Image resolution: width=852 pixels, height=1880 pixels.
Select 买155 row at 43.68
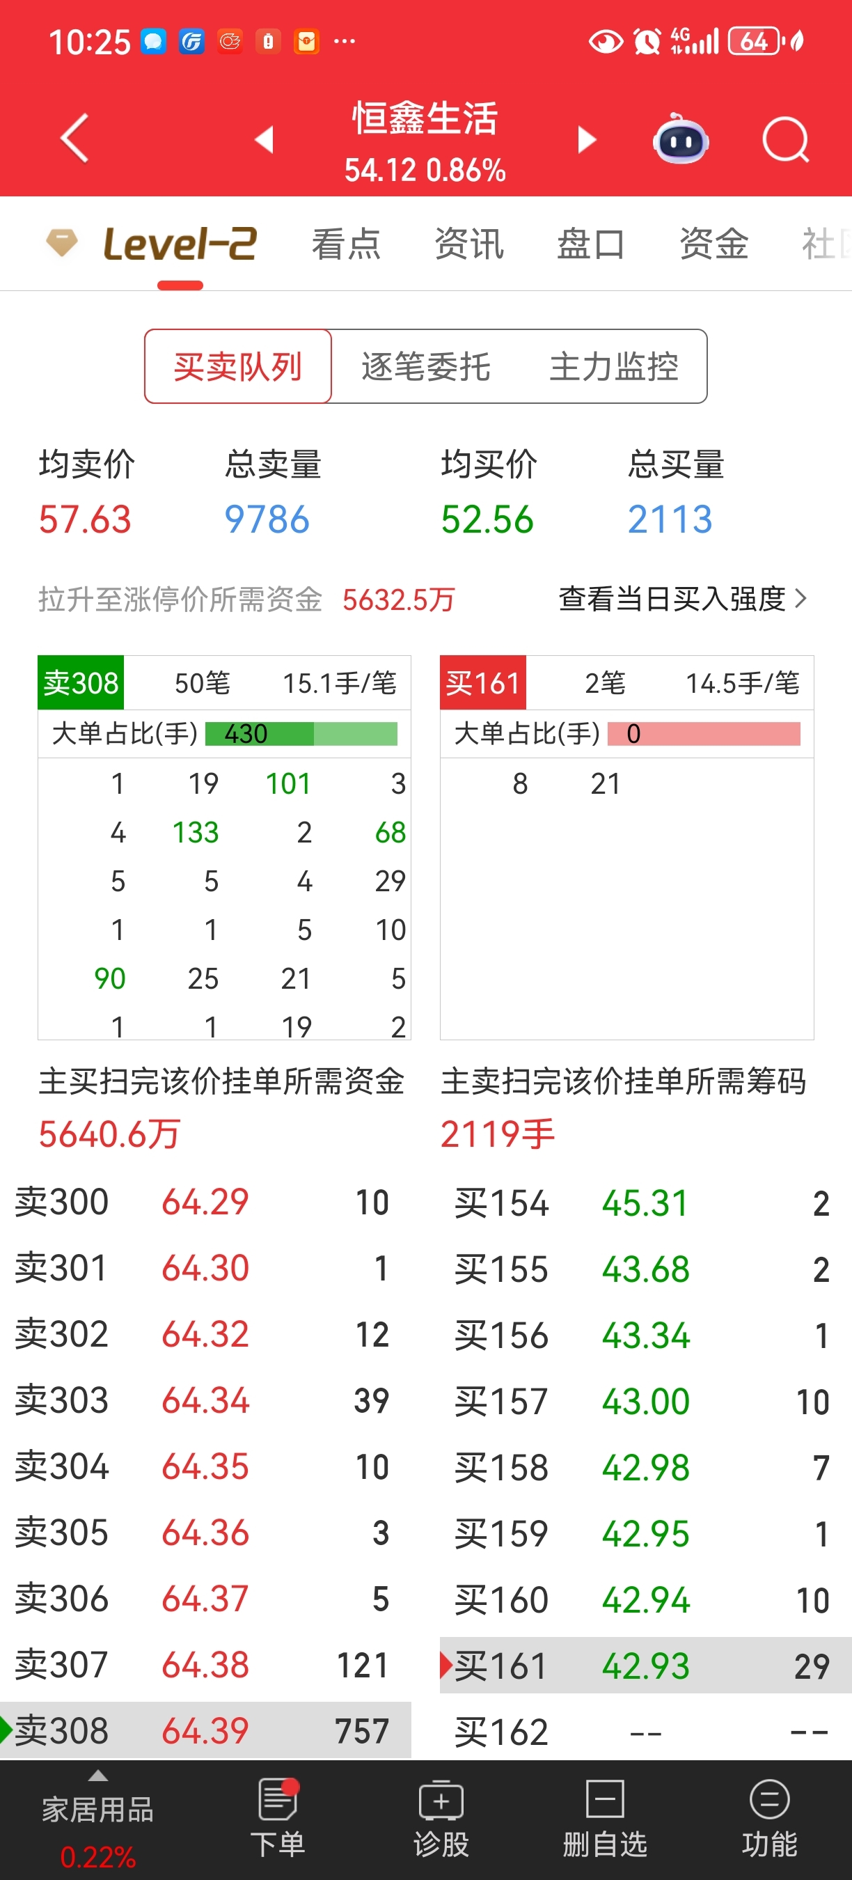(x=645, y=1270)
